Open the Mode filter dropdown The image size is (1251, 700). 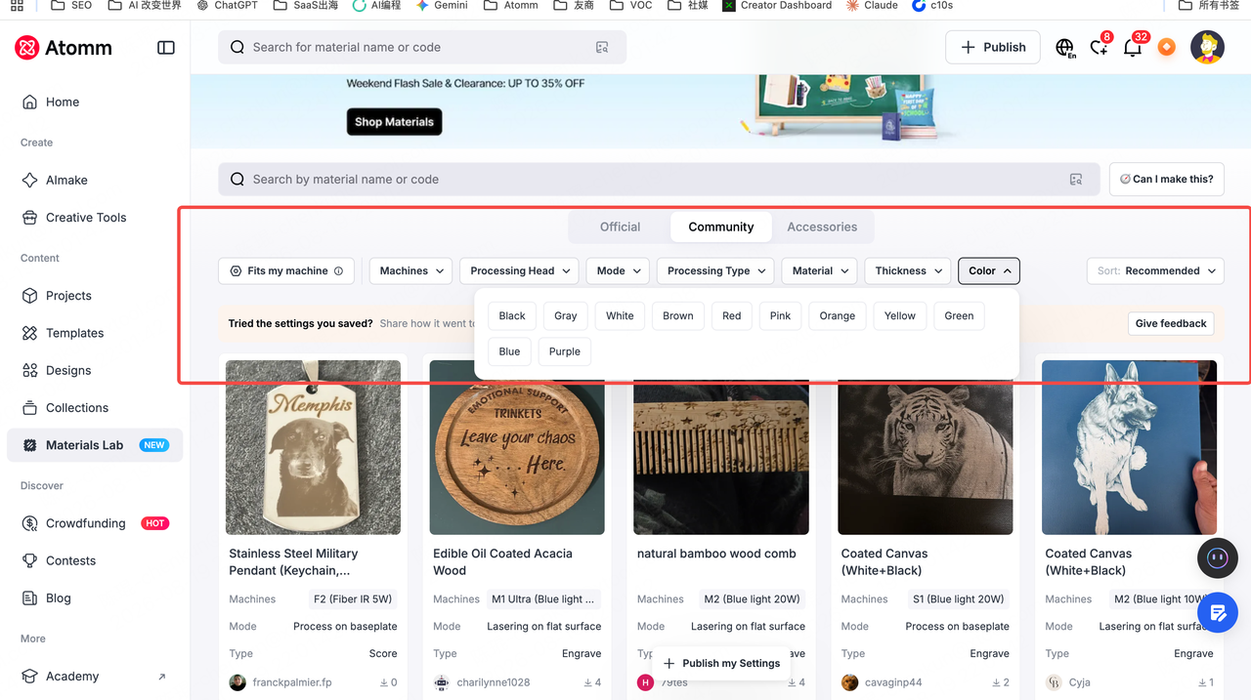click(618, 271)
